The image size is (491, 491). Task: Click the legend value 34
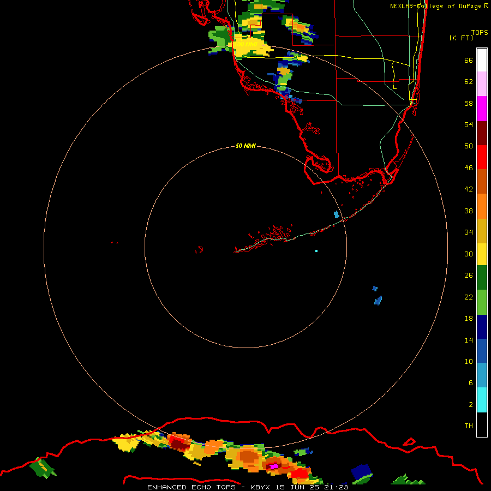(x=469, y=232)
